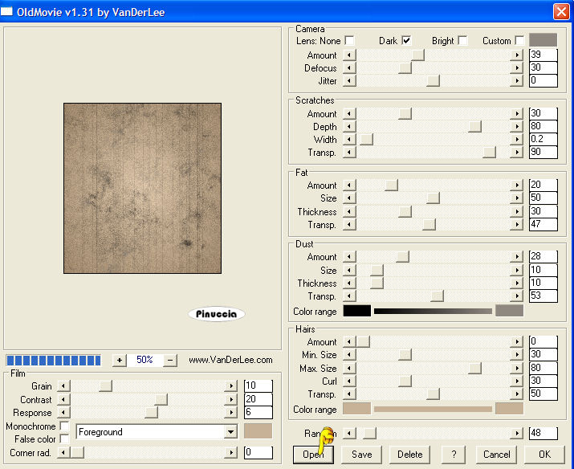Uncheck the Dark lens checkbox
The height and width of the screenshot is (469, 574).
(406, 40)
